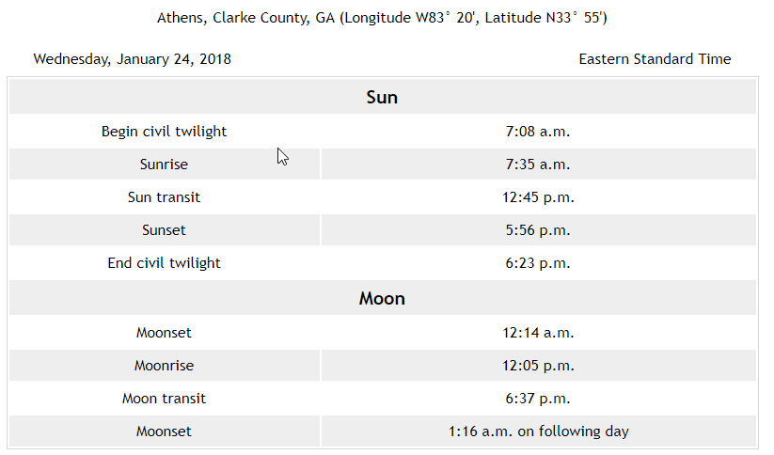Click the Wednesday, January 24, 2018 date

133,58
